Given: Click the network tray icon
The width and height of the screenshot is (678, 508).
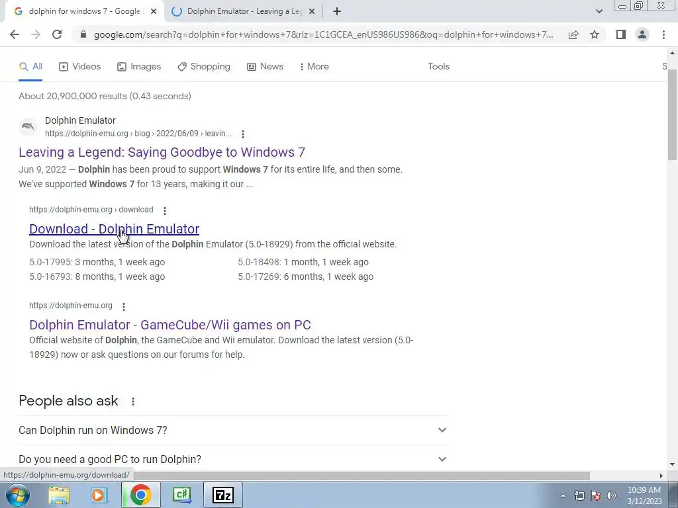Looking at the screenshot, I should (x=579, y=495).
